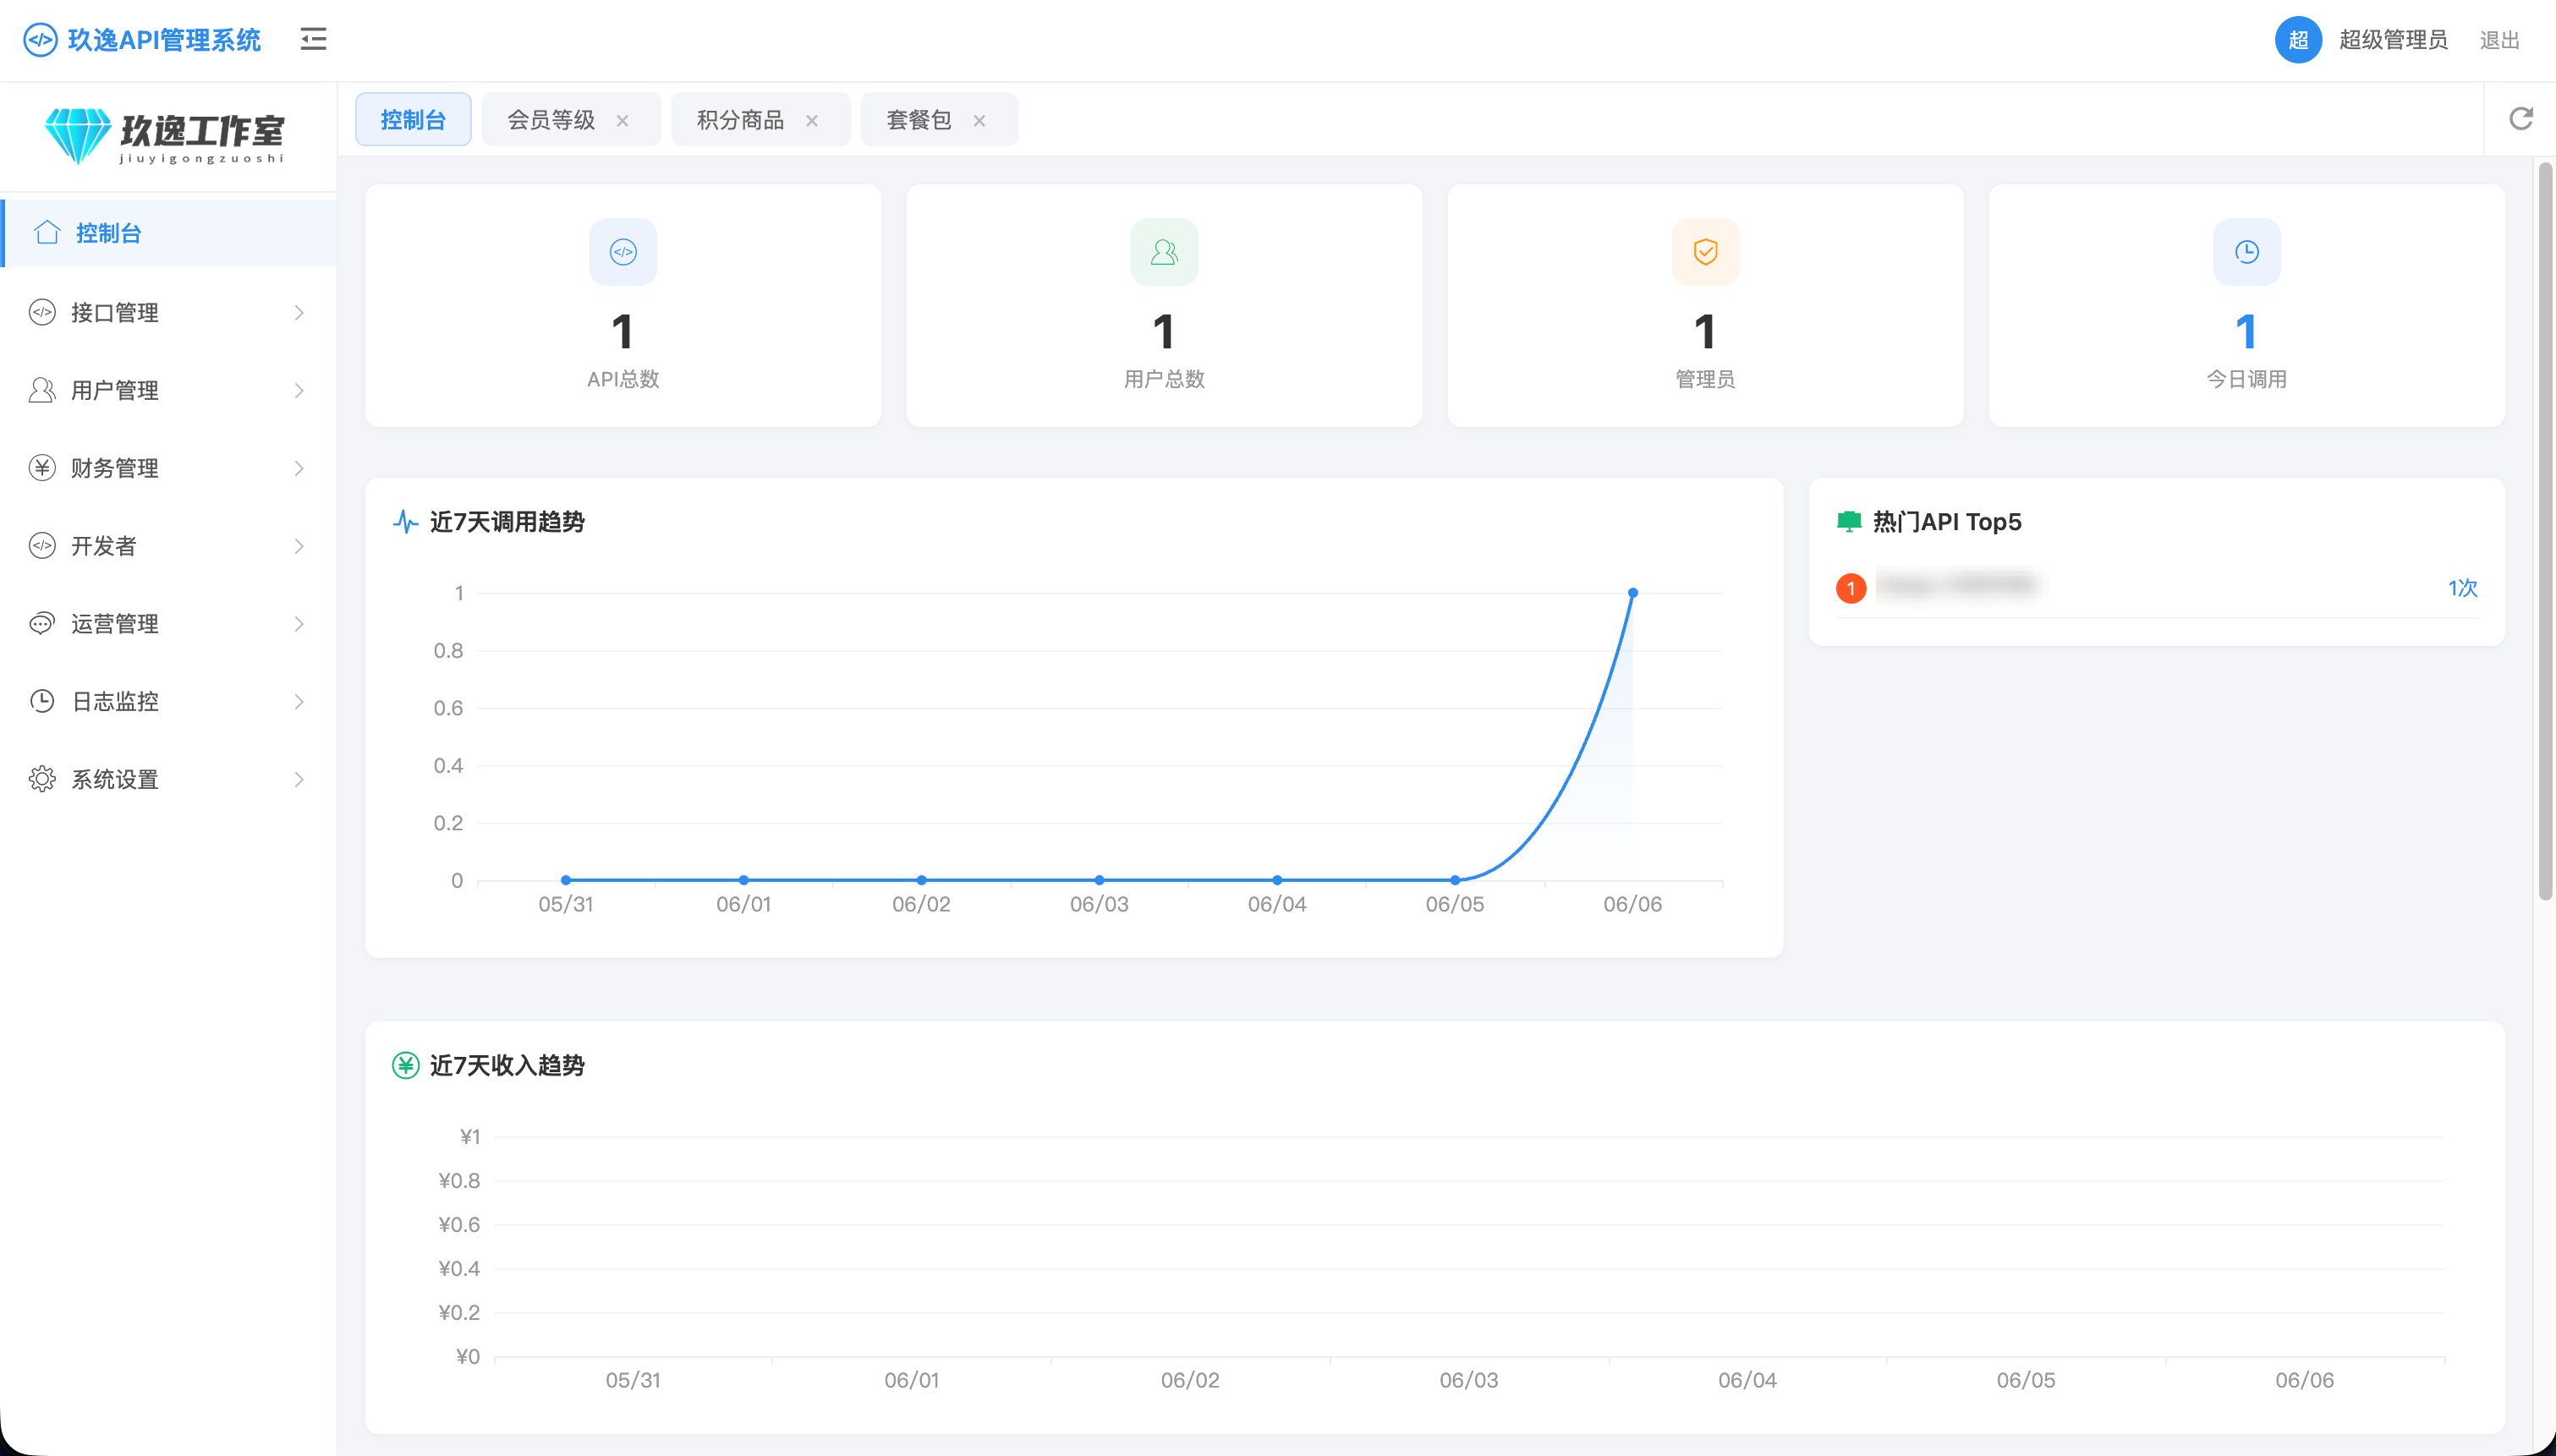Click the API总数 code icon
Viewport: 2556px width, 1456px height.
click(623, 252)
